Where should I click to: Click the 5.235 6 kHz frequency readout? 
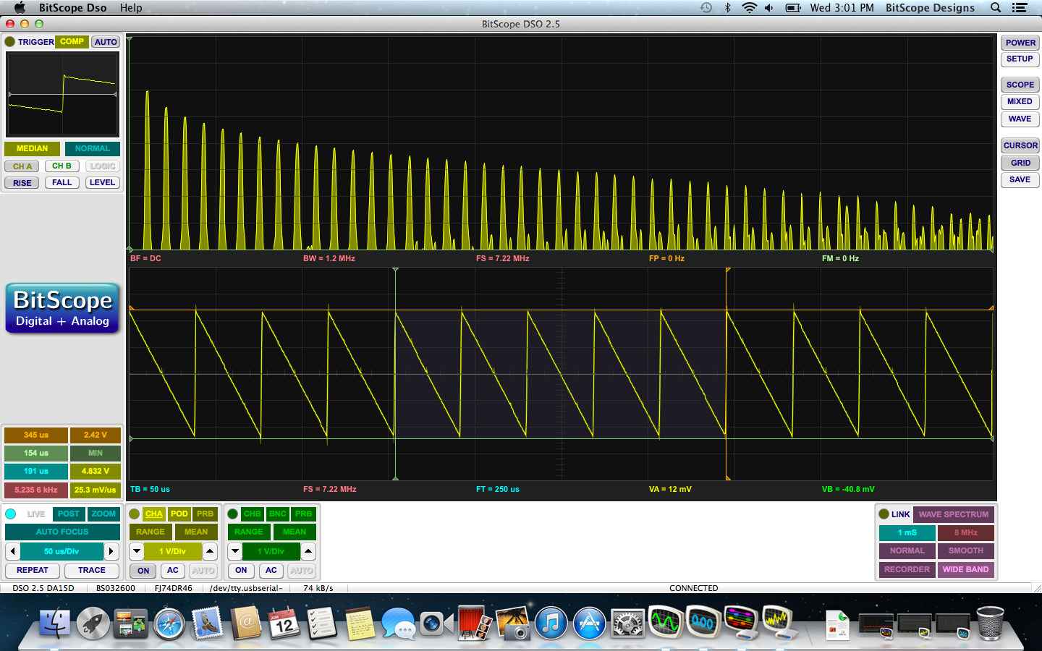(x=36, y=490)
